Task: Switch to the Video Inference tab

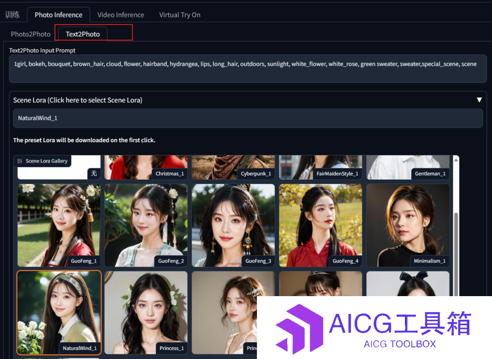Action: coord(121,15)
